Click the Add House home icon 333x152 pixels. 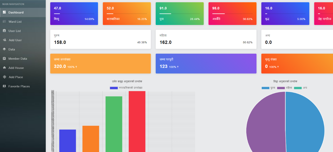(x=4, y=68)
